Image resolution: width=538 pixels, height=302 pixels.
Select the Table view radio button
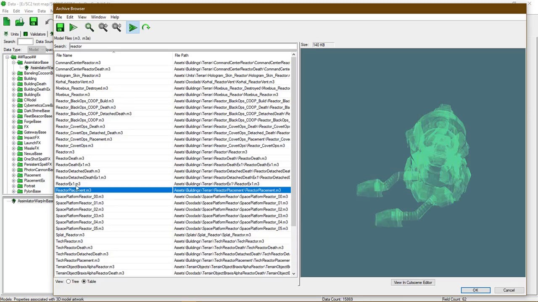point(84,281)
